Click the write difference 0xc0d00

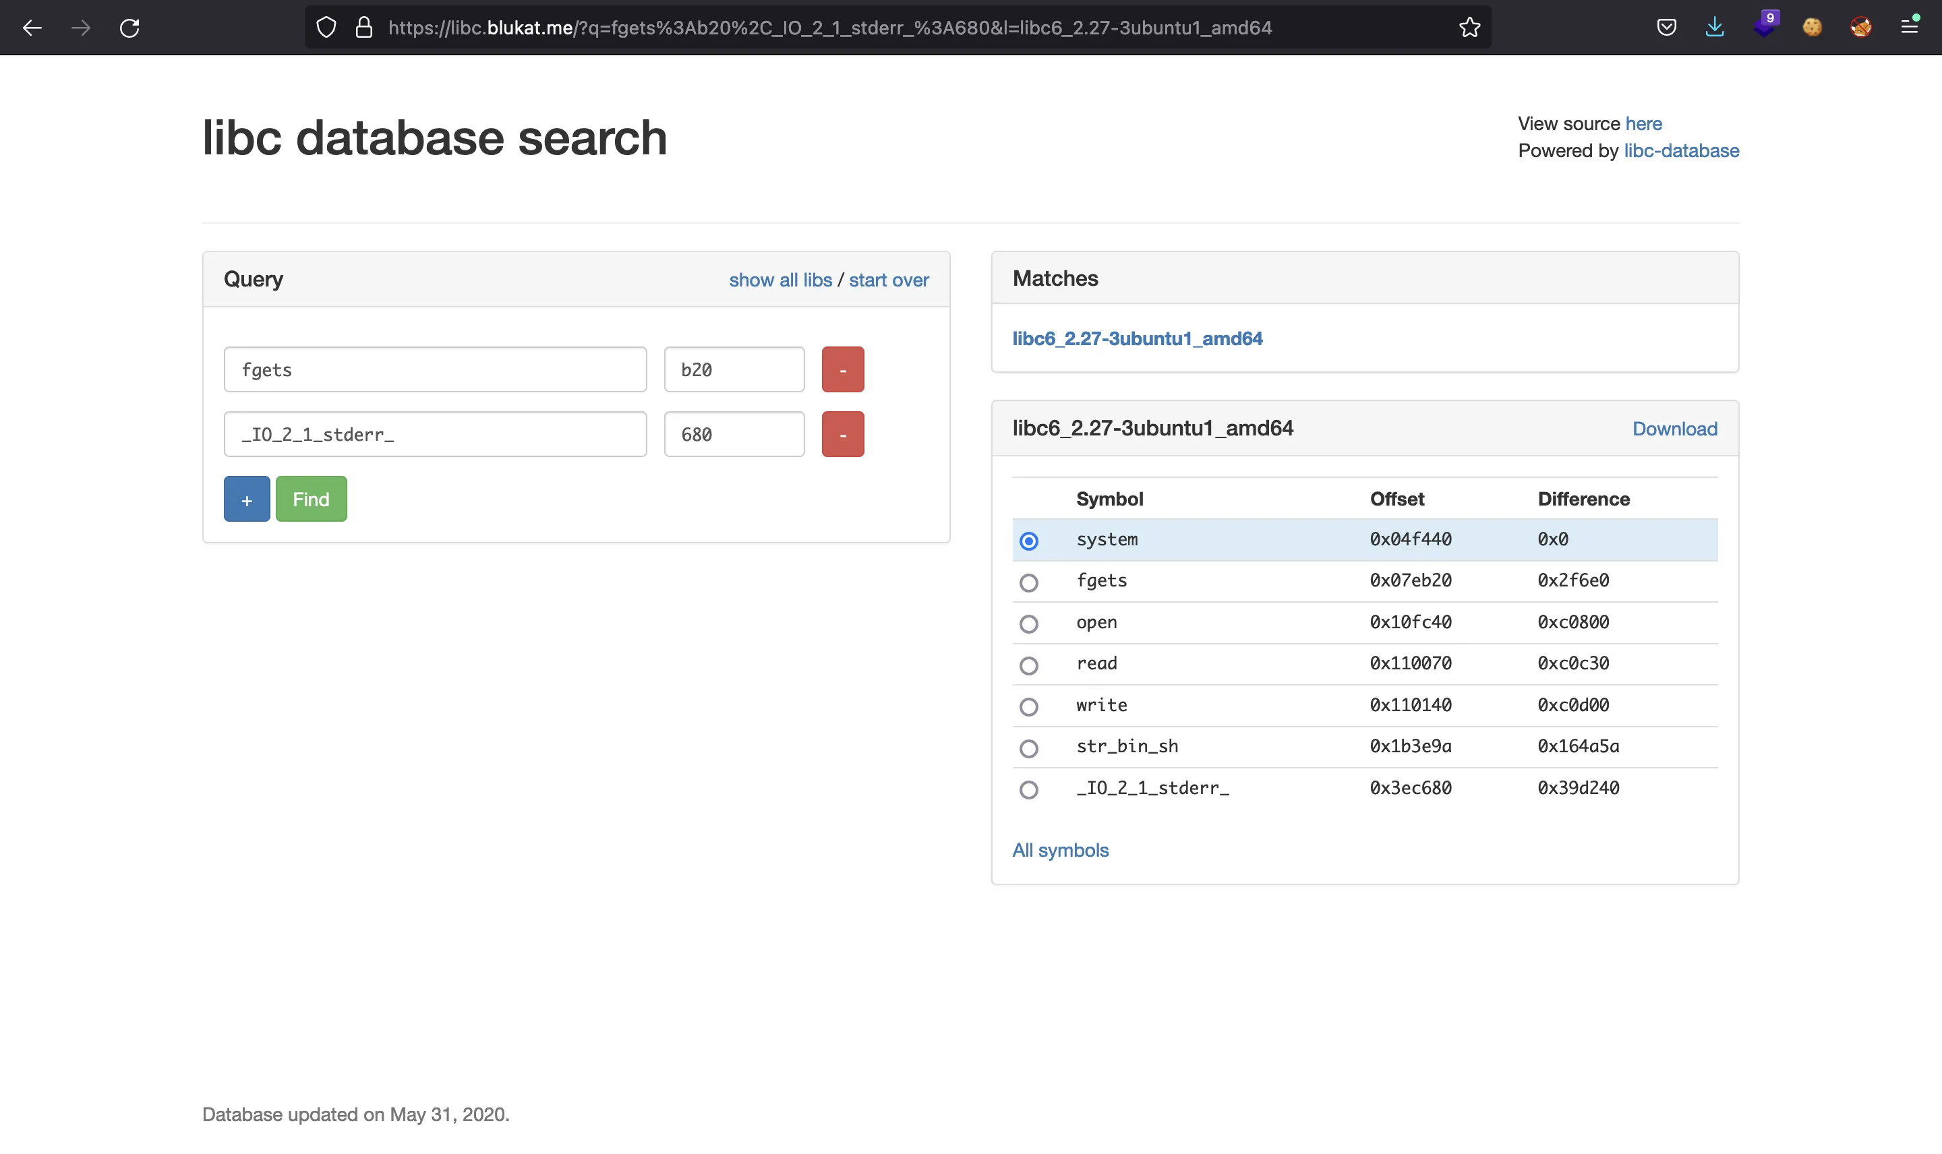[x=1572, y=705]
